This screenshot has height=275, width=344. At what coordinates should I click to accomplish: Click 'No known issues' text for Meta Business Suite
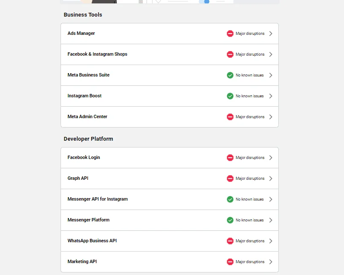[x=249, y=75]
